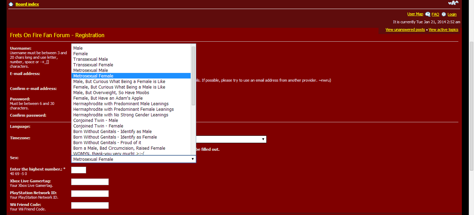Click the Login power icon
Image resolution: width=474 pixels, height=215 pixels.
(x=444, y=14)
